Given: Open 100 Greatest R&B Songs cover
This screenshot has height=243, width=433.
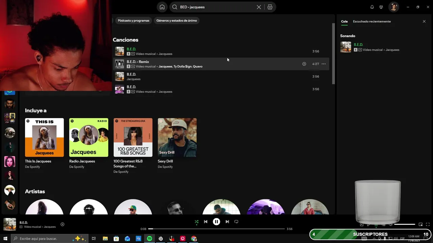Looking at the screenshot, I should (133, 137).
